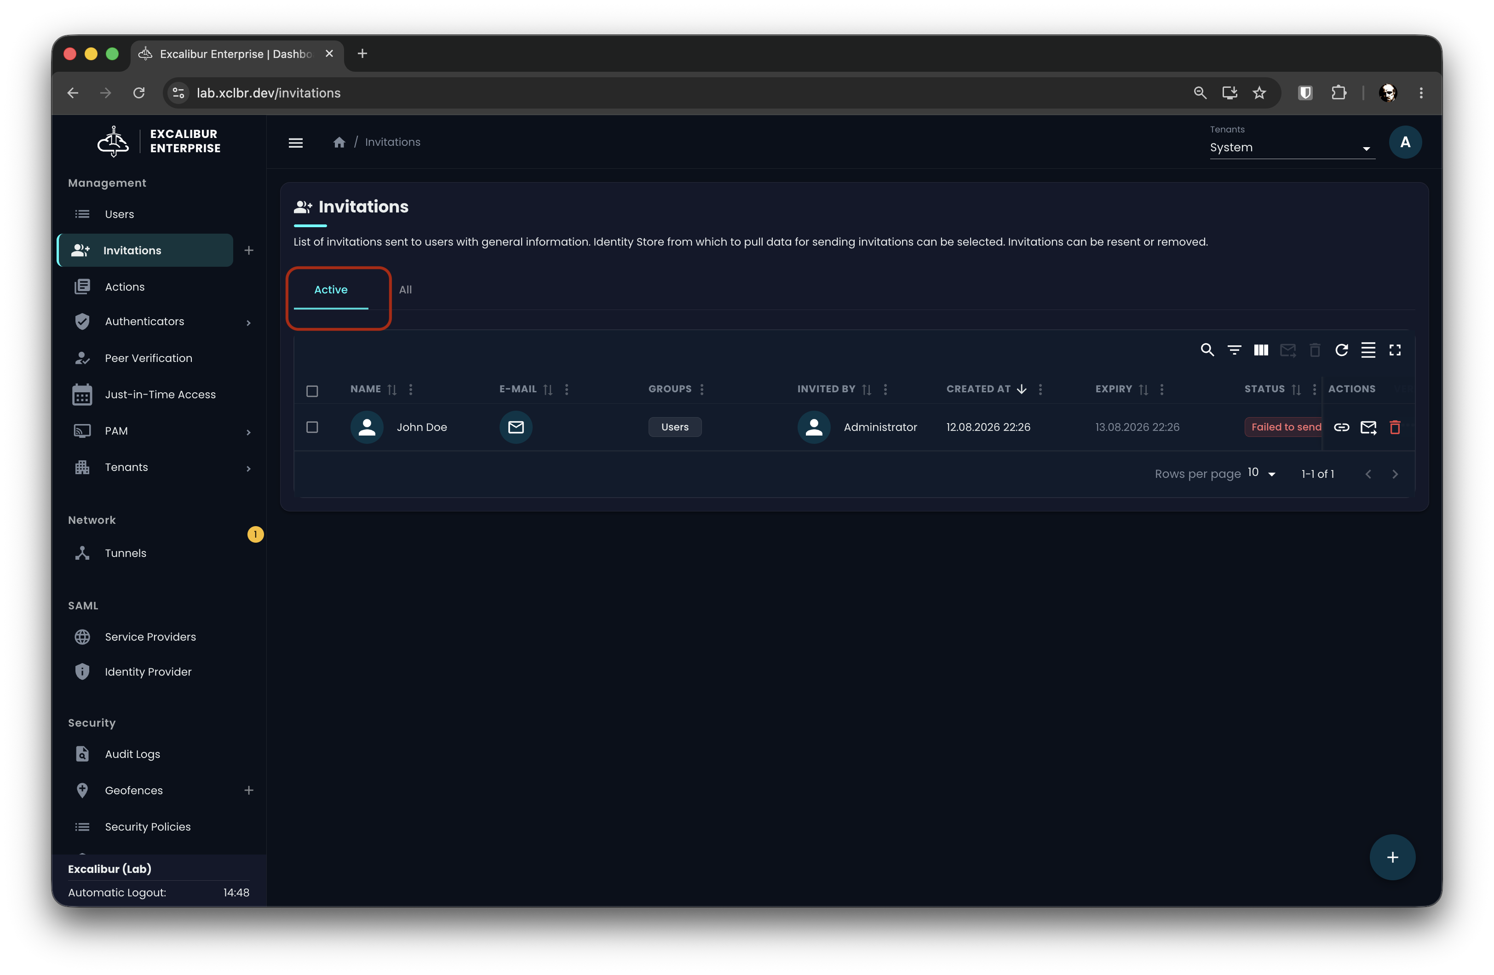1494x975 pixels.
Task: Toggle Created At sort direction arrow
Action: [x=1022, y=389]
